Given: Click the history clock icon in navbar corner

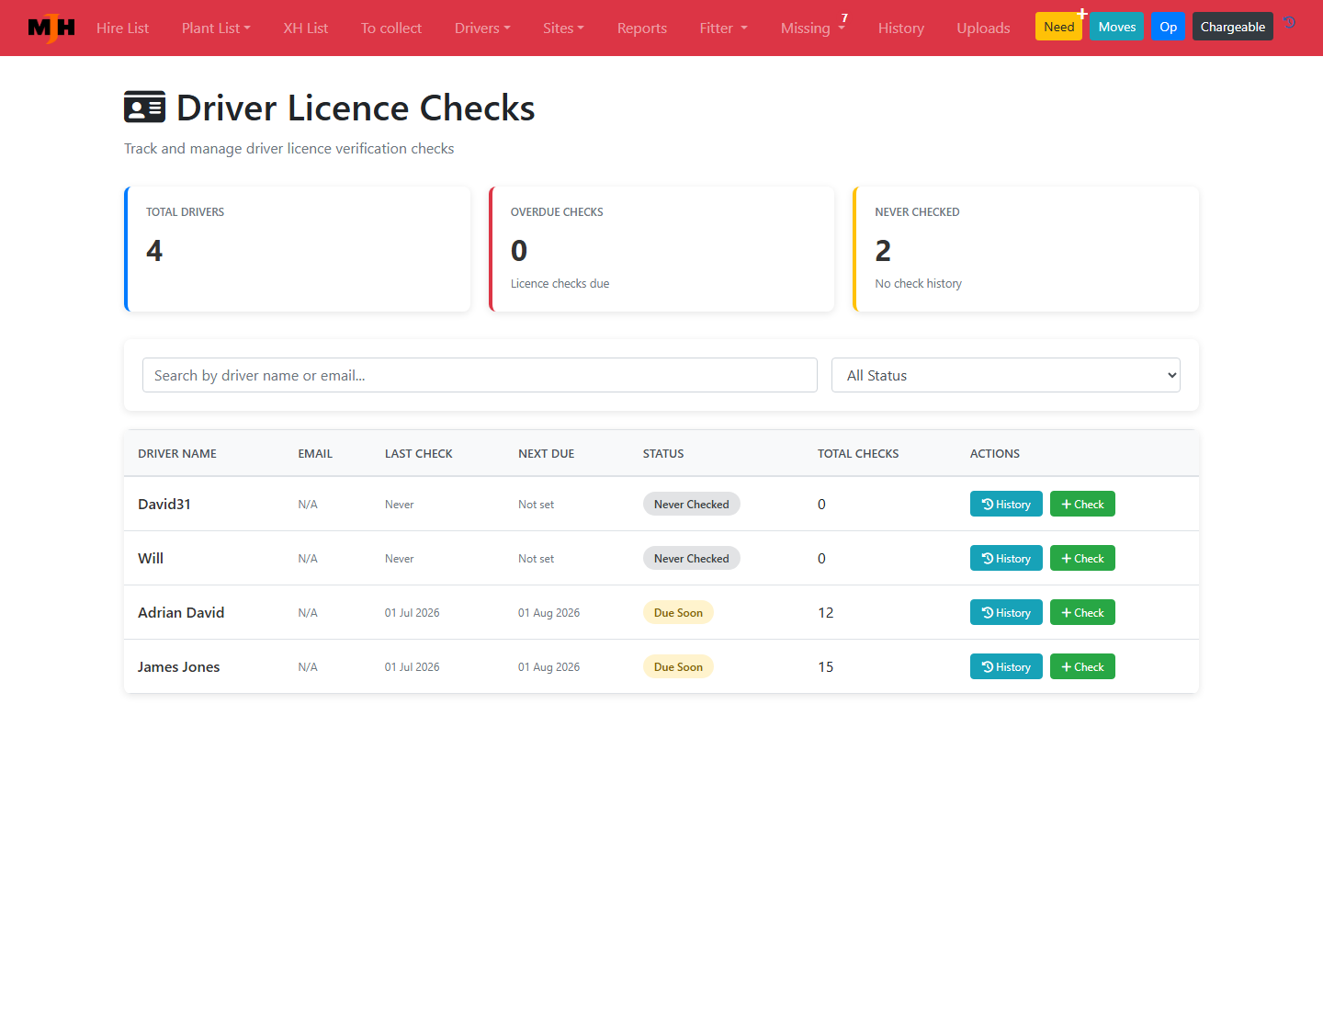Looking at the screenshot, I should (1290, 22).
